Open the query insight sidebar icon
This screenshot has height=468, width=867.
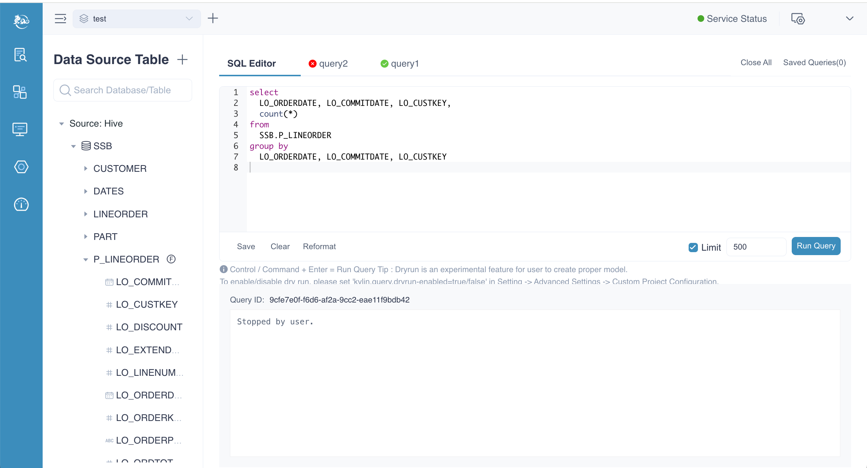point(20,55)
